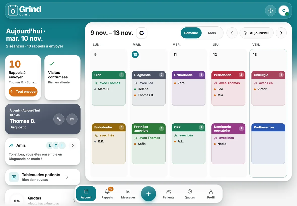
Task: Open the Profil tab
Action: click(211, 194)
